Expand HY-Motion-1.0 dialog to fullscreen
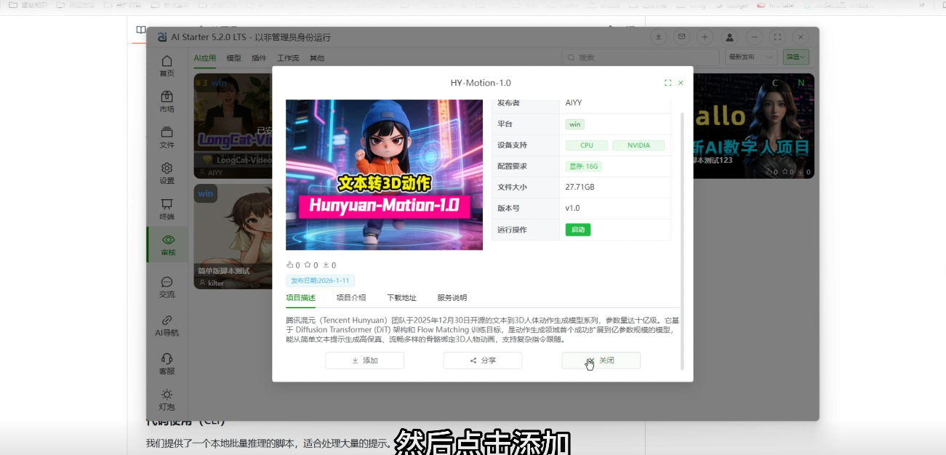946x455 pixels. 668,83
